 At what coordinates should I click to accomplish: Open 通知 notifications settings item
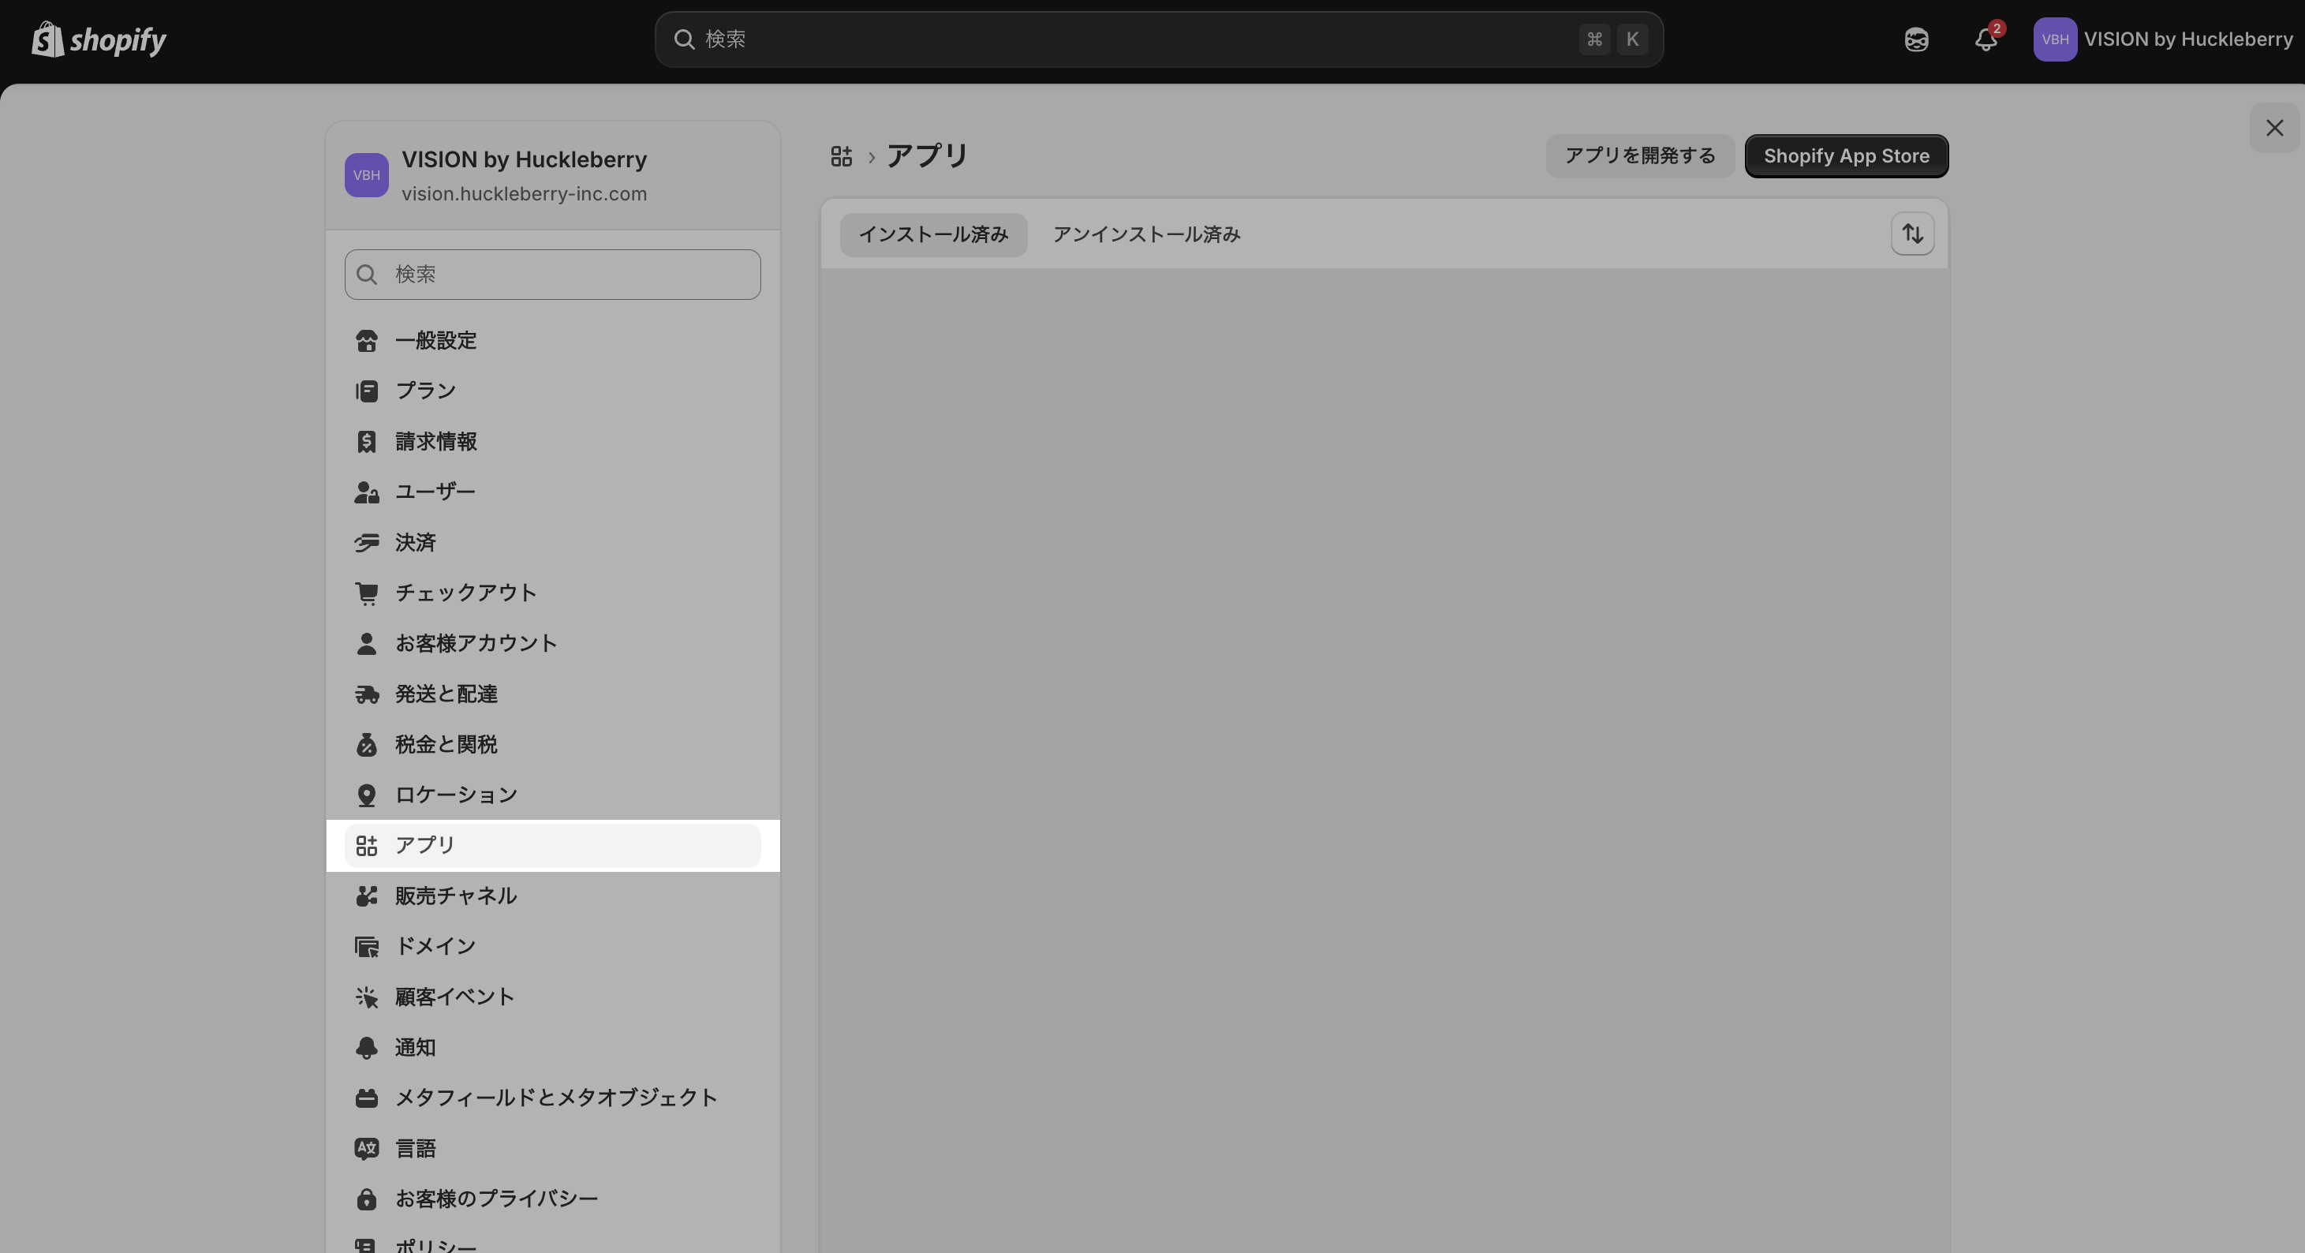(x=415, y=1047)
